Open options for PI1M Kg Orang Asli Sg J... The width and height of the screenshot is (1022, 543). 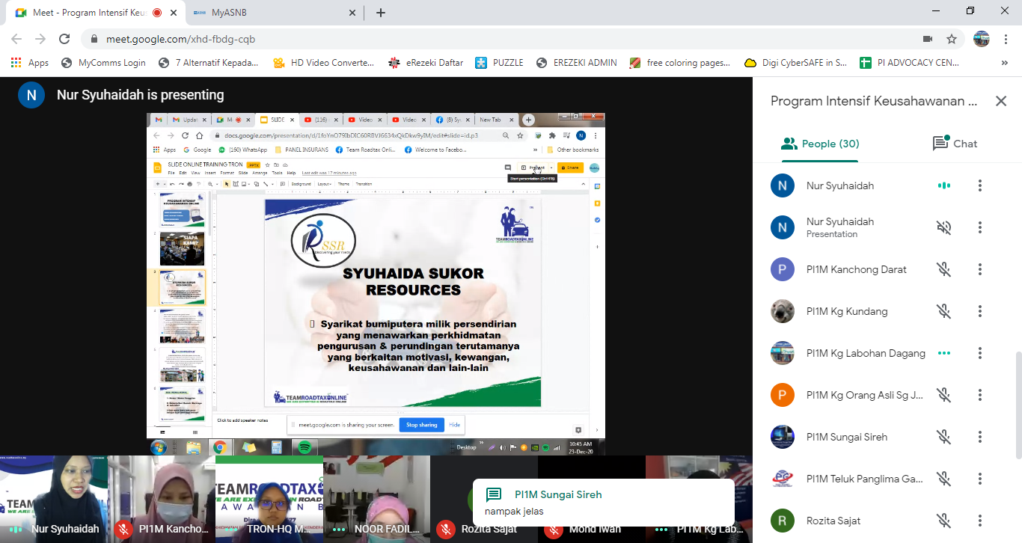[x=980, y=395]
